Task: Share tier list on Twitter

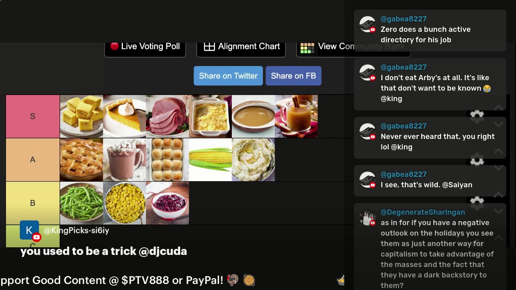Action: (x=228, y=76)
